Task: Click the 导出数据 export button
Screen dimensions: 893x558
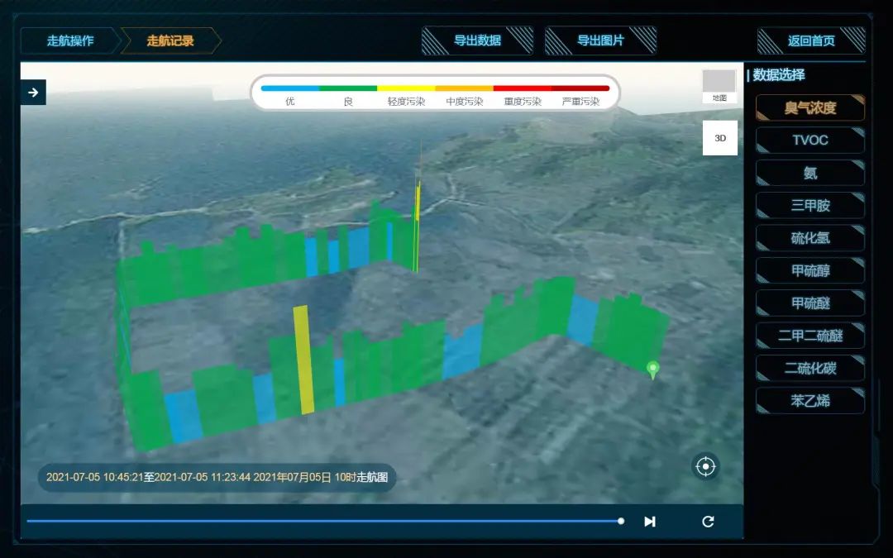Action: 477,41
